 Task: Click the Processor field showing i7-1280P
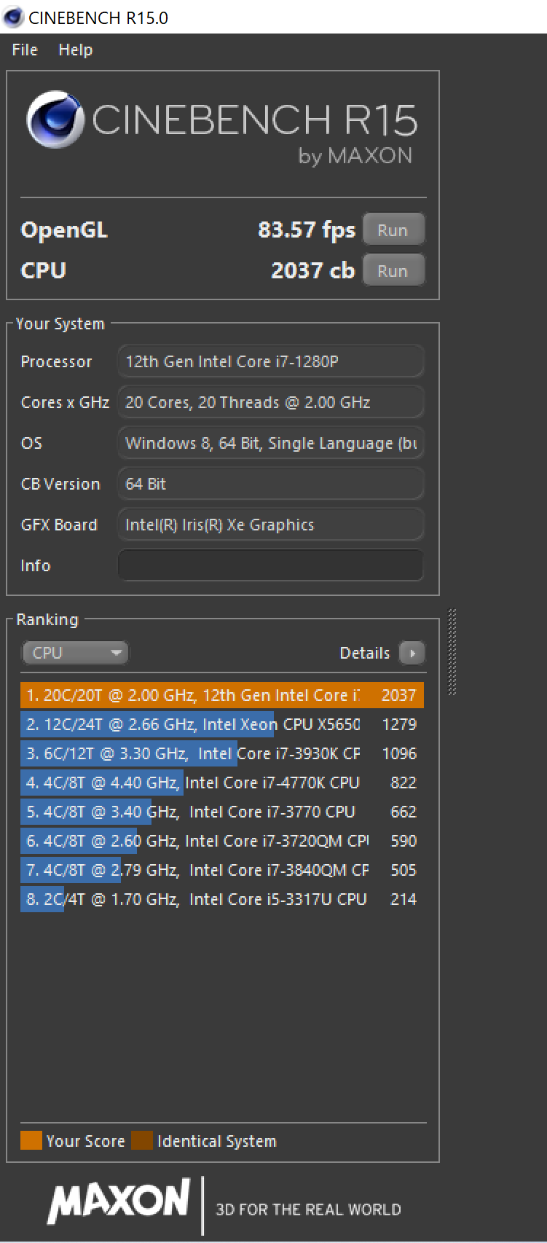(x=270, y=361)
